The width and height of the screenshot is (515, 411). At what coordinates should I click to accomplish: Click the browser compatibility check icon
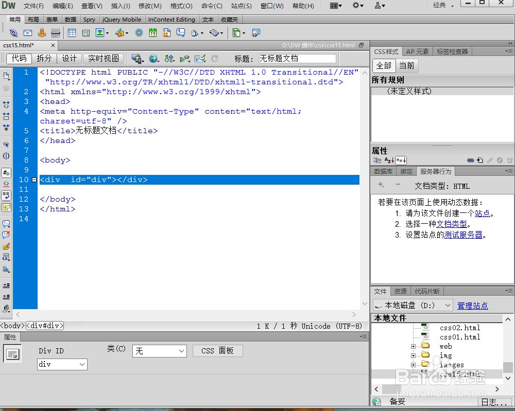[200, 58]
